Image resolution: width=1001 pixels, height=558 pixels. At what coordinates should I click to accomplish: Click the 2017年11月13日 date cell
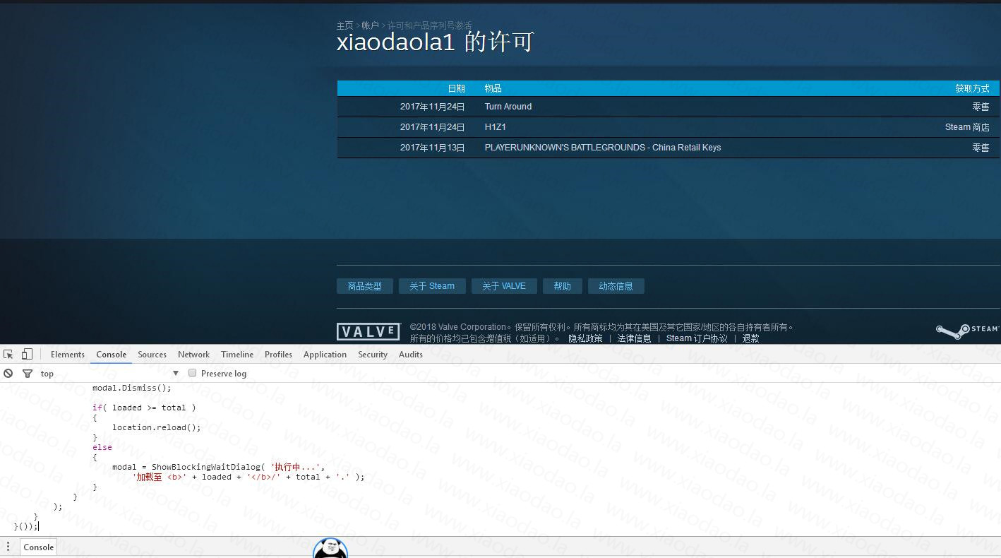pyautogui.click(x=433, y=148)
